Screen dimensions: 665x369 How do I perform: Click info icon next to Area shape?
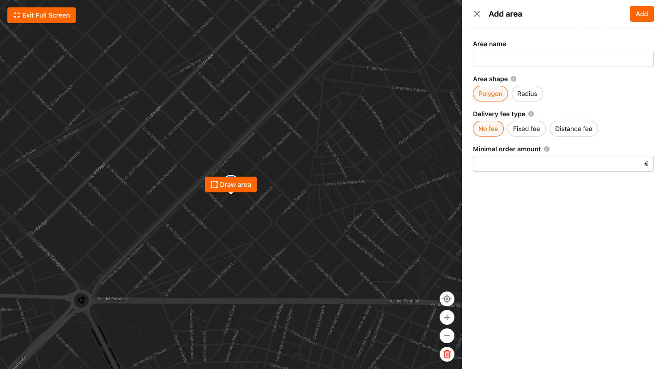pos(514,79)
